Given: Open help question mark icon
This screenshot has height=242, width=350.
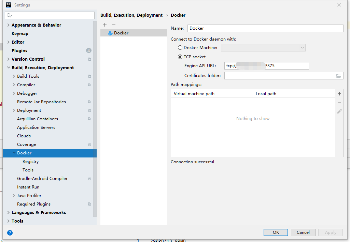Looking at the screenshot, I should (10, 233).
